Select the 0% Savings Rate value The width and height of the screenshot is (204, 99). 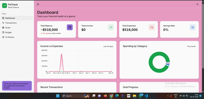pyautogui.click(x=166, y=30)
